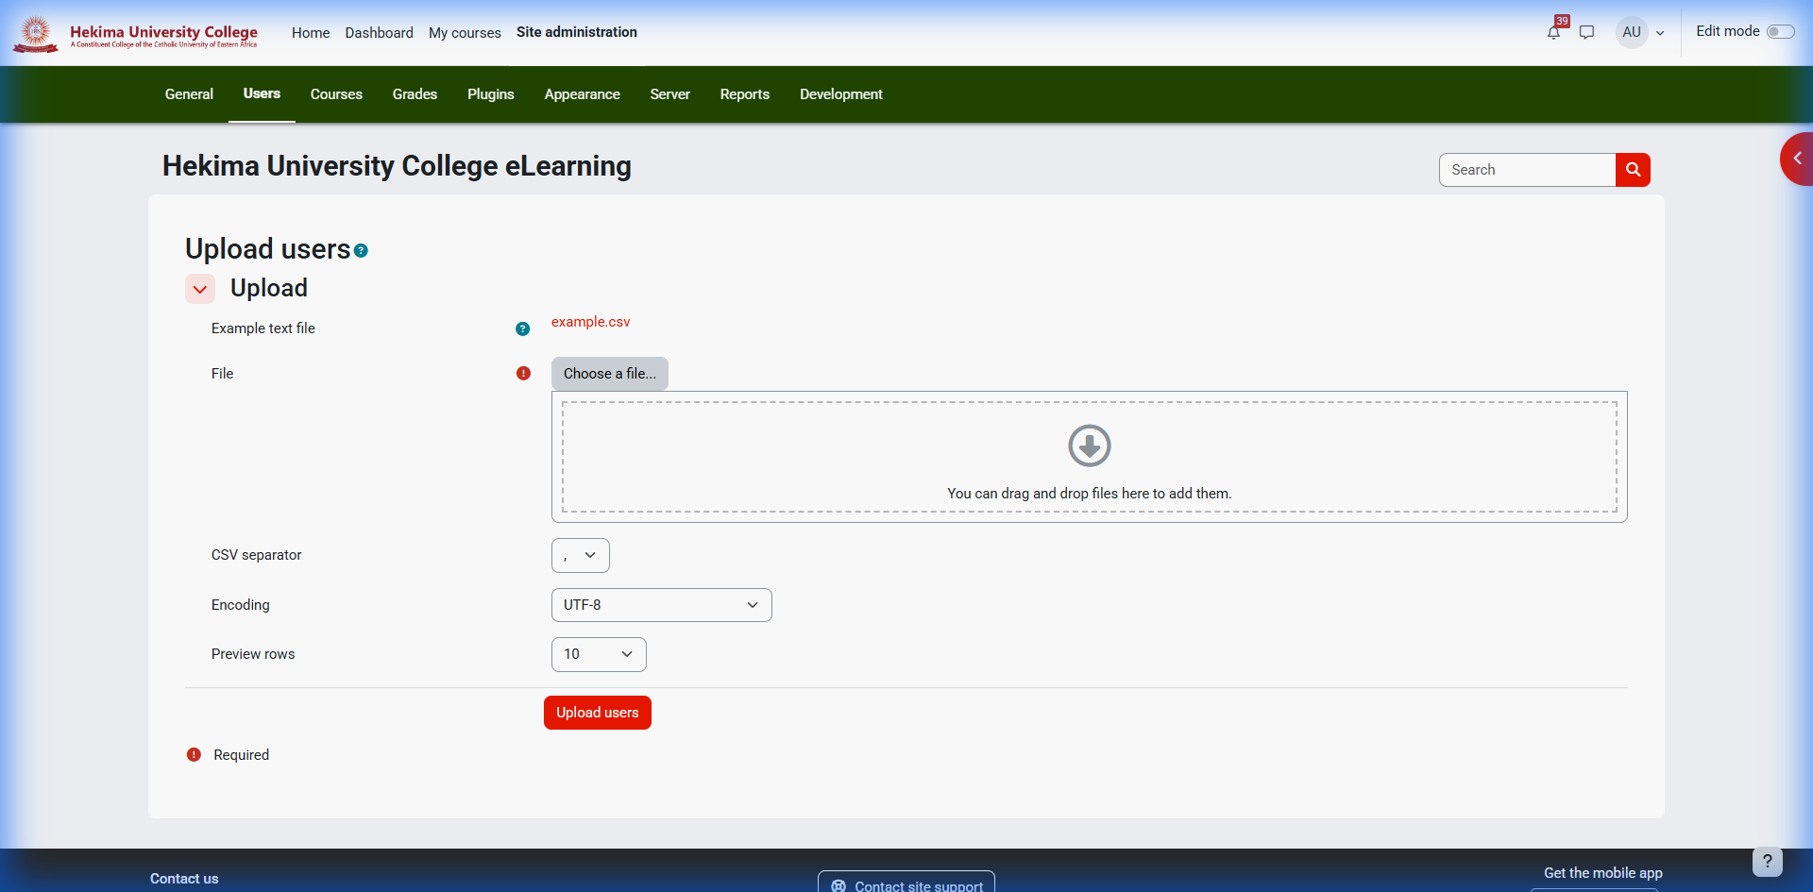Open the Server tab

[x=670, y=94]
